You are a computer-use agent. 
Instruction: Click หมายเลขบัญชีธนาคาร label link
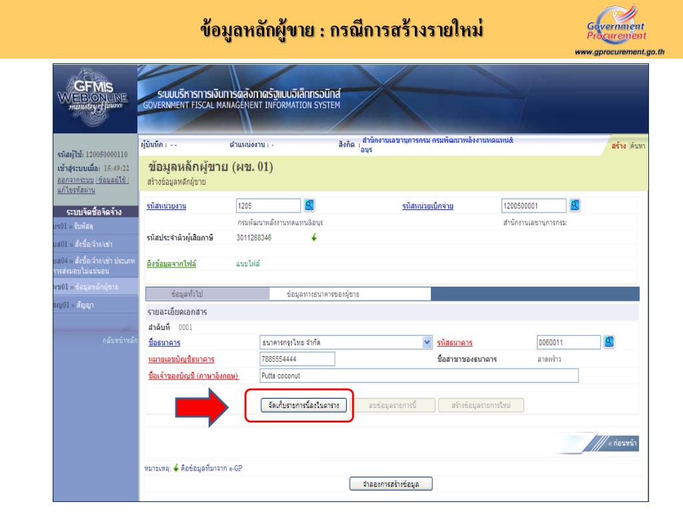pos(181,359)
